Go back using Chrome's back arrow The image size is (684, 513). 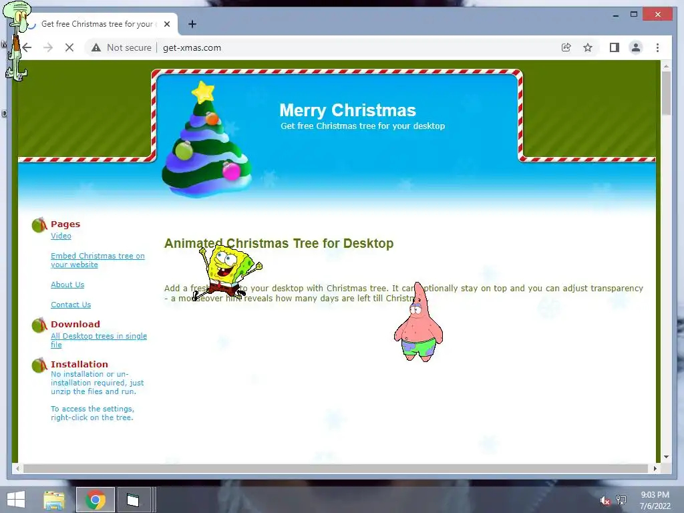point(27,47)
